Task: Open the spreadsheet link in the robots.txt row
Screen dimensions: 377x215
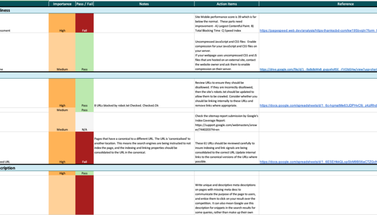Action: [x=318, y=106]
